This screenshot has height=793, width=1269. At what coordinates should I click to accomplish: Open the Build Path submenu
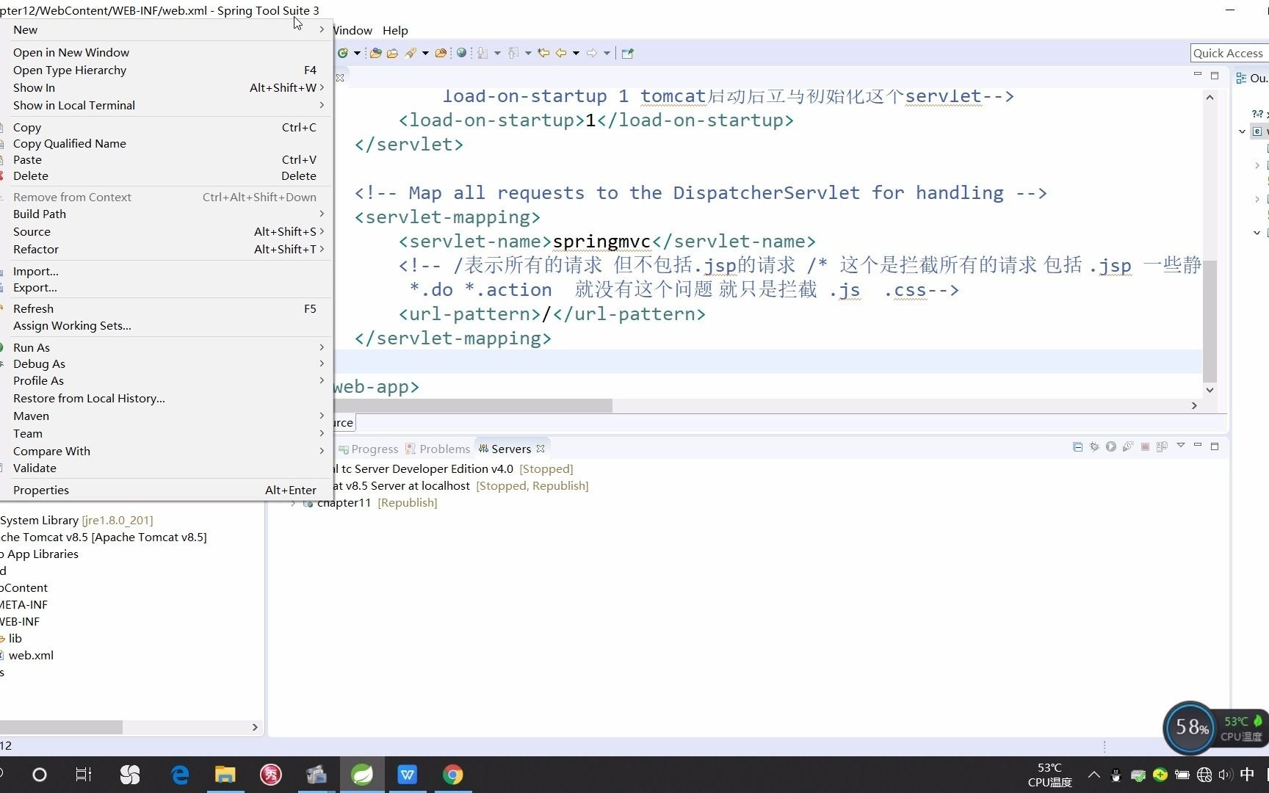(x=167, y=214)
